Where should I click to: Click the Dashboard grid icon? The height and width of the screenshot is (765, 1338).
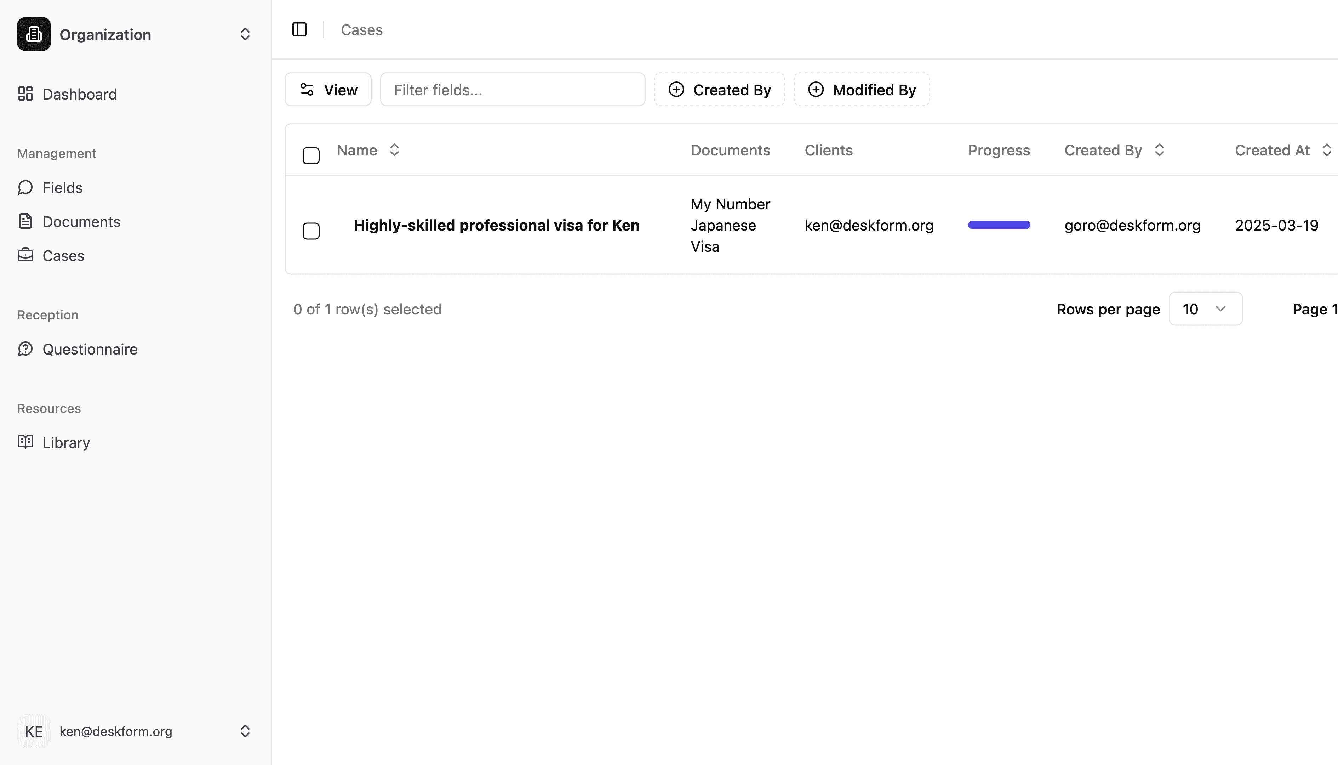(x=25, y=94)
